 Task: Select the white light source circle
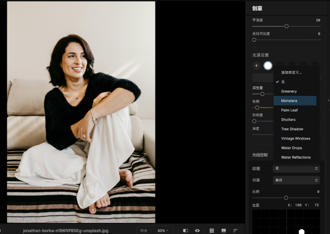[268, 65]
